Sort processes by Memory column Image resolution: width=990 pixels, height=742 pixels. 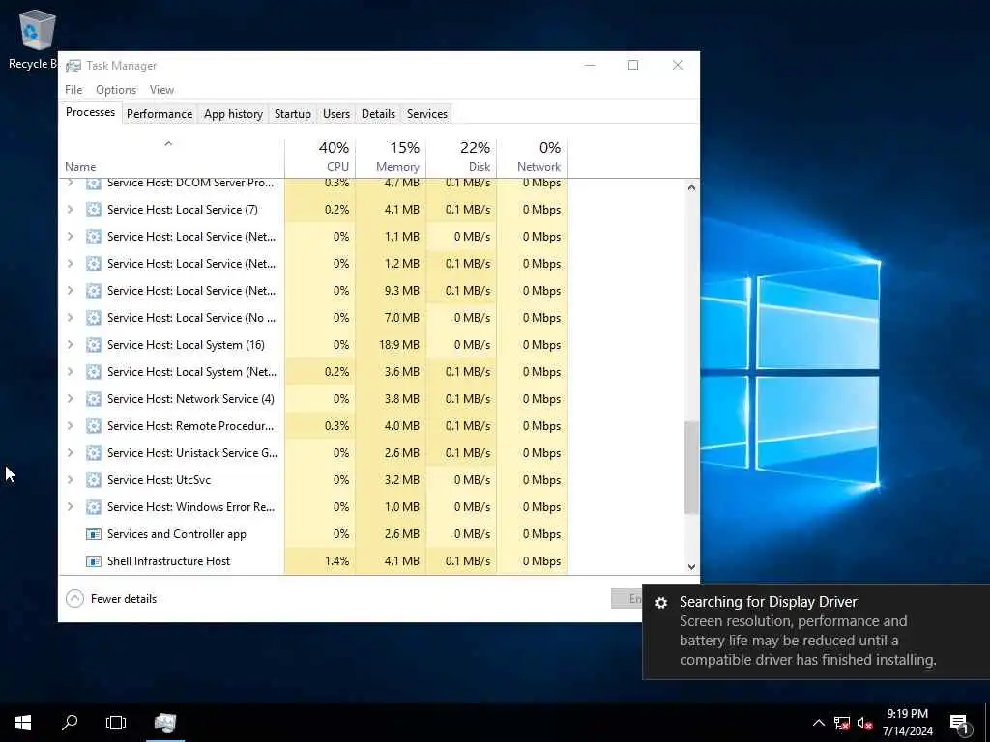[391, 157]
